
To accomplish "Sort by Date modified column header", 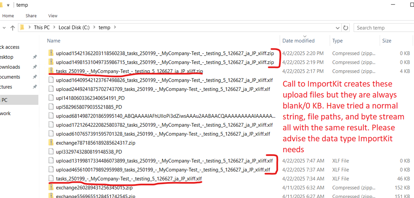I will pos(298,41).
